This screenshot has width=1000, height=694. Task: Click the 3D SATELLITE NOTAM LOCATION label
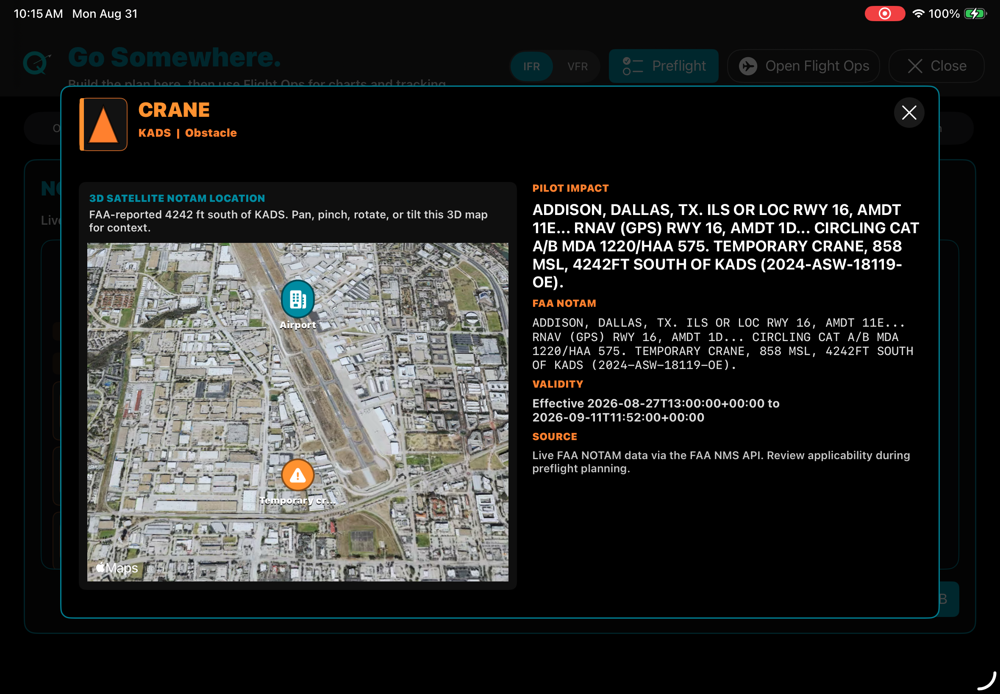click(177, 198)
